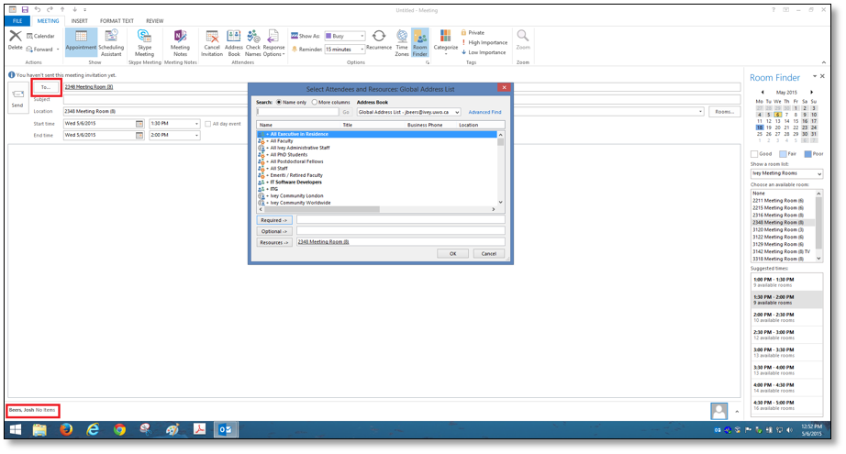Open Google Chrome from the taskbar
Screen dimensions: 846x454
pos(119,429)
